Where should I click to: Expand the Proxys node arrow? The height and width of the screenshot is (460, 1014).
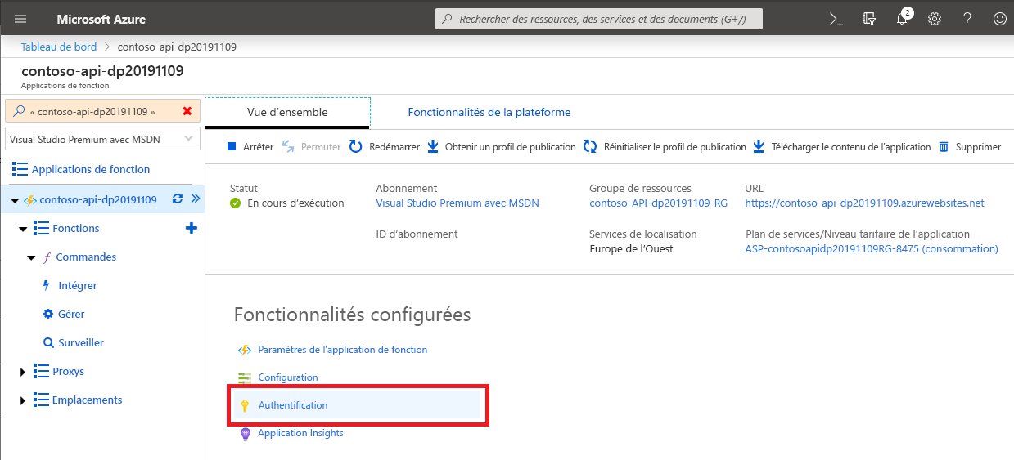coord(23,372)
